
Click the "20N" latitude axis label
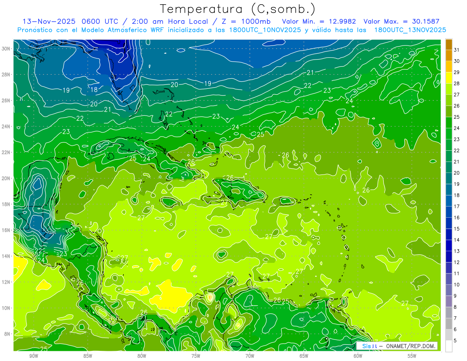click(6, 178)
